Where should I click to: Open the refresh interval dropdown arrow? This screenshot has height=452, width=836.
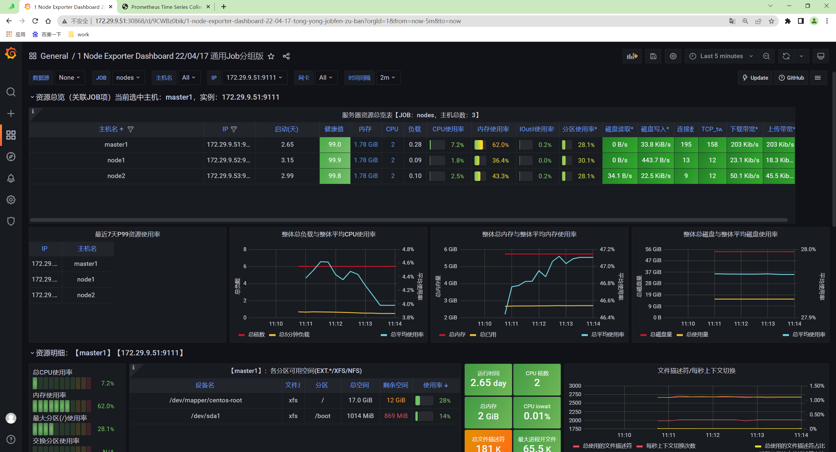(801, 56)
